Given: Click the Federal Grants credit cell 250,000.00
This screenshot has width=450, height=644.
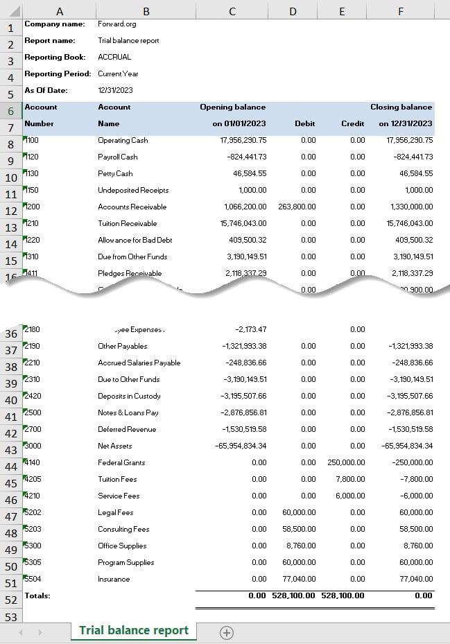Looking at the screenshot, I should click(x=346, y=462).
